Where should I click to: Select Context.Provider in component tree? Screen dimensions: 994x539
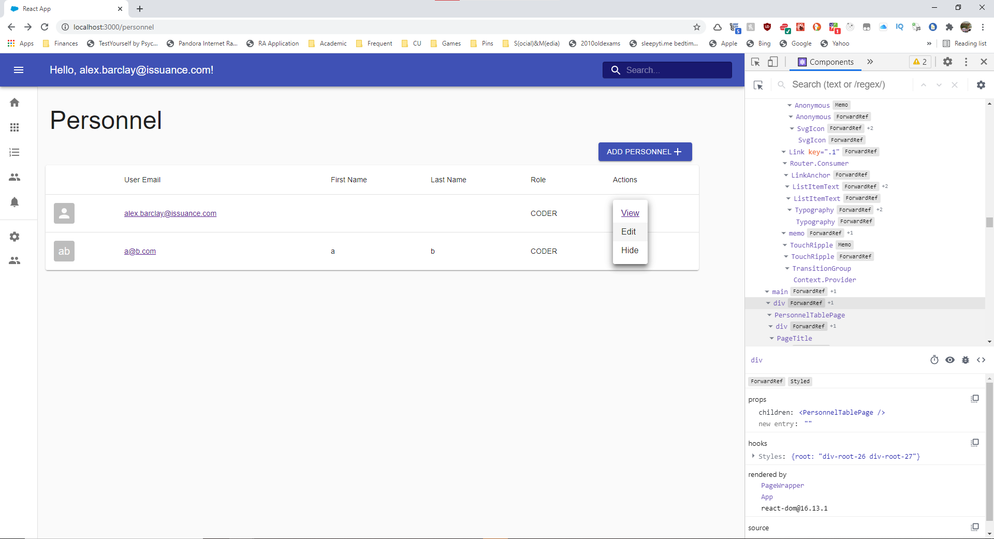(825, 280)
